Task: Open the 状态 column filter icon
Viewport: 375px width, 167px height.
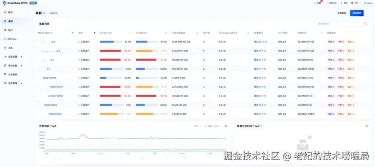Action: tap(94, 33)
